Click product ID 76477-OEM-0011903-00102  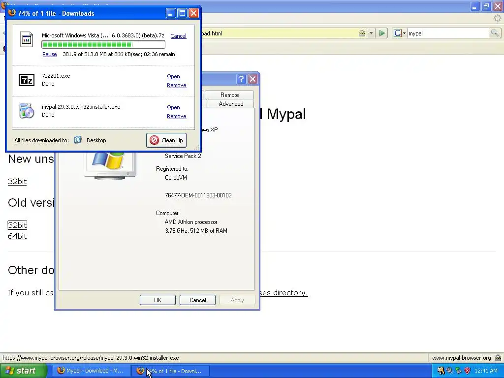198,195
